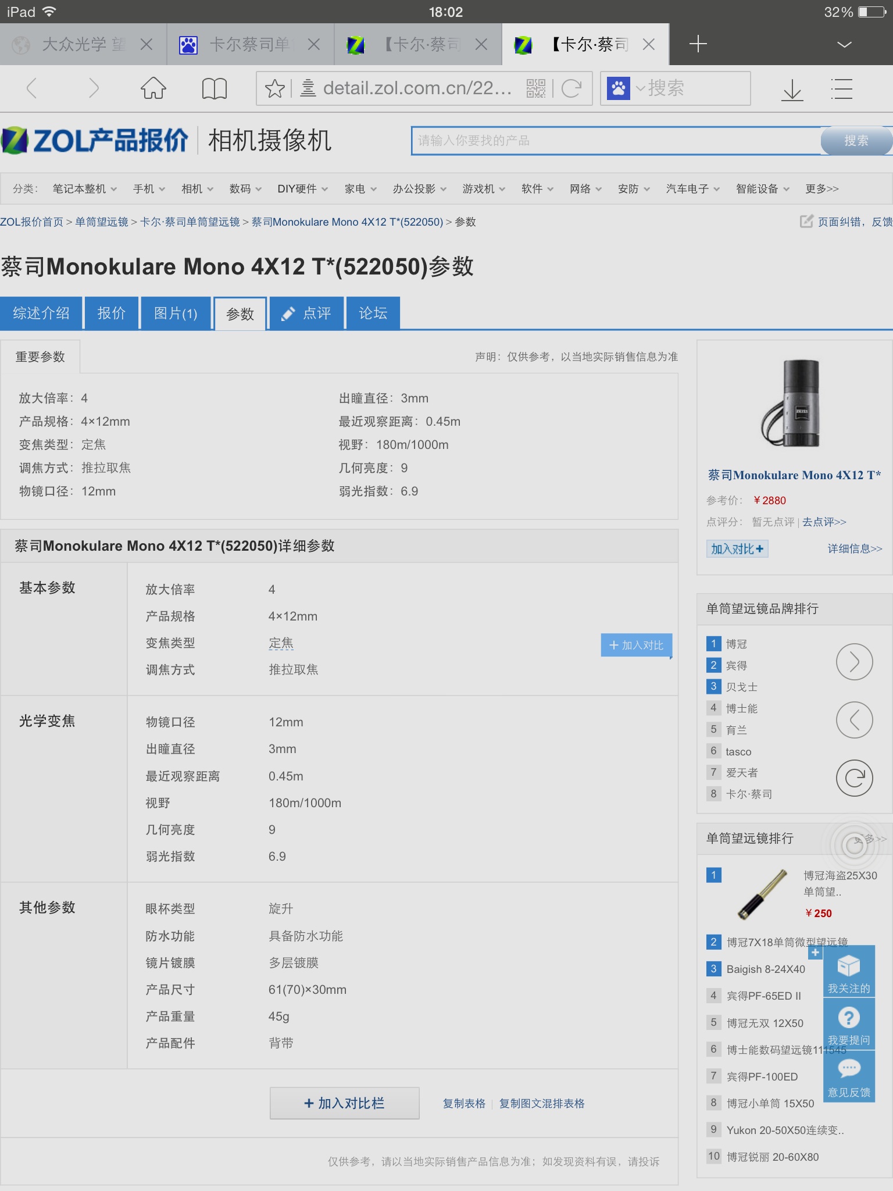Open the 图片(1) tab
Viewport: 893px width, 1191px height.
pyautogui.click(x=176, y=313)
